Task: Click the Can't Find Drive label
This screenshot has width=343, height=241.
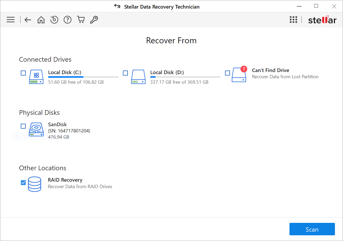Action: (271, 70)
